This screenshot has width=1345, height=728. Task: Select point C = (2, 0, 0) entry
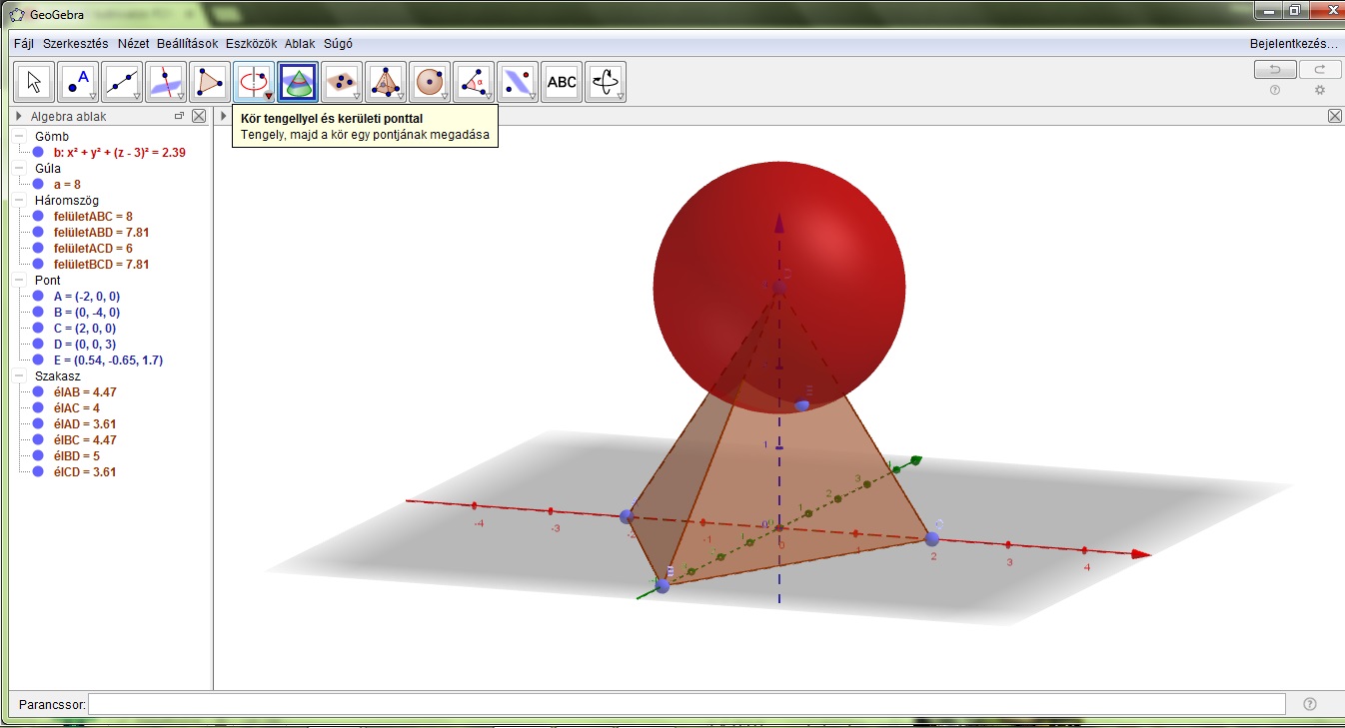pos(85,329)
